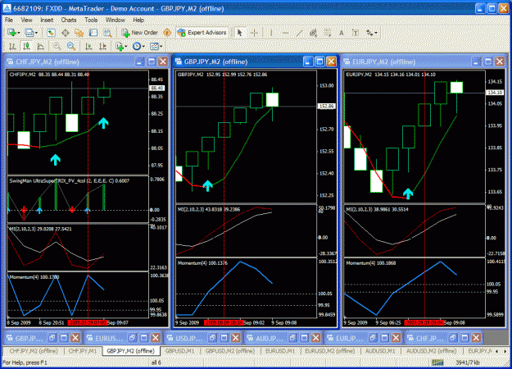The image size is (512, 369).
Task: Open the Periods clock icon
Action: coord(137,47)
